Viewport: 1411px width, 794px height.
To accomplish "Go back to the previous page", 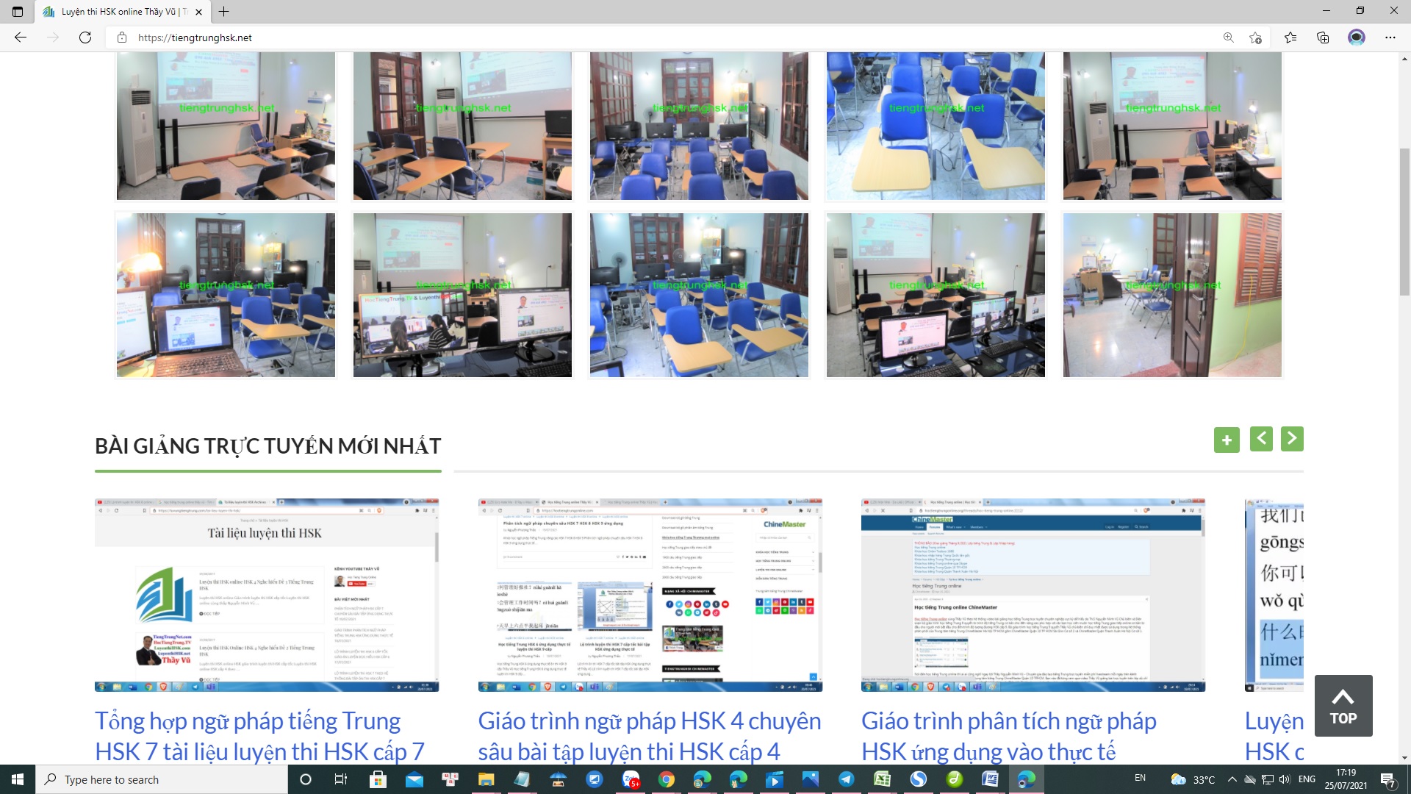I will (x=21, y=37).
